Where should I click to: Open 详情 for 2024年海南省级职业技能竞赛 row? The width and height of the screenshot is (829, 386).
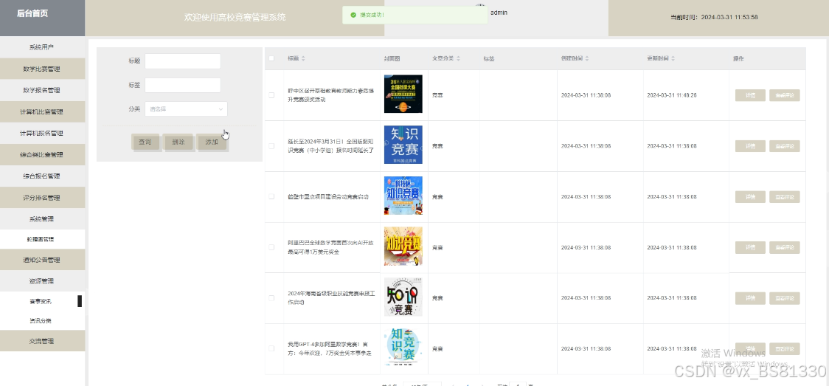[x=750, y=298]
